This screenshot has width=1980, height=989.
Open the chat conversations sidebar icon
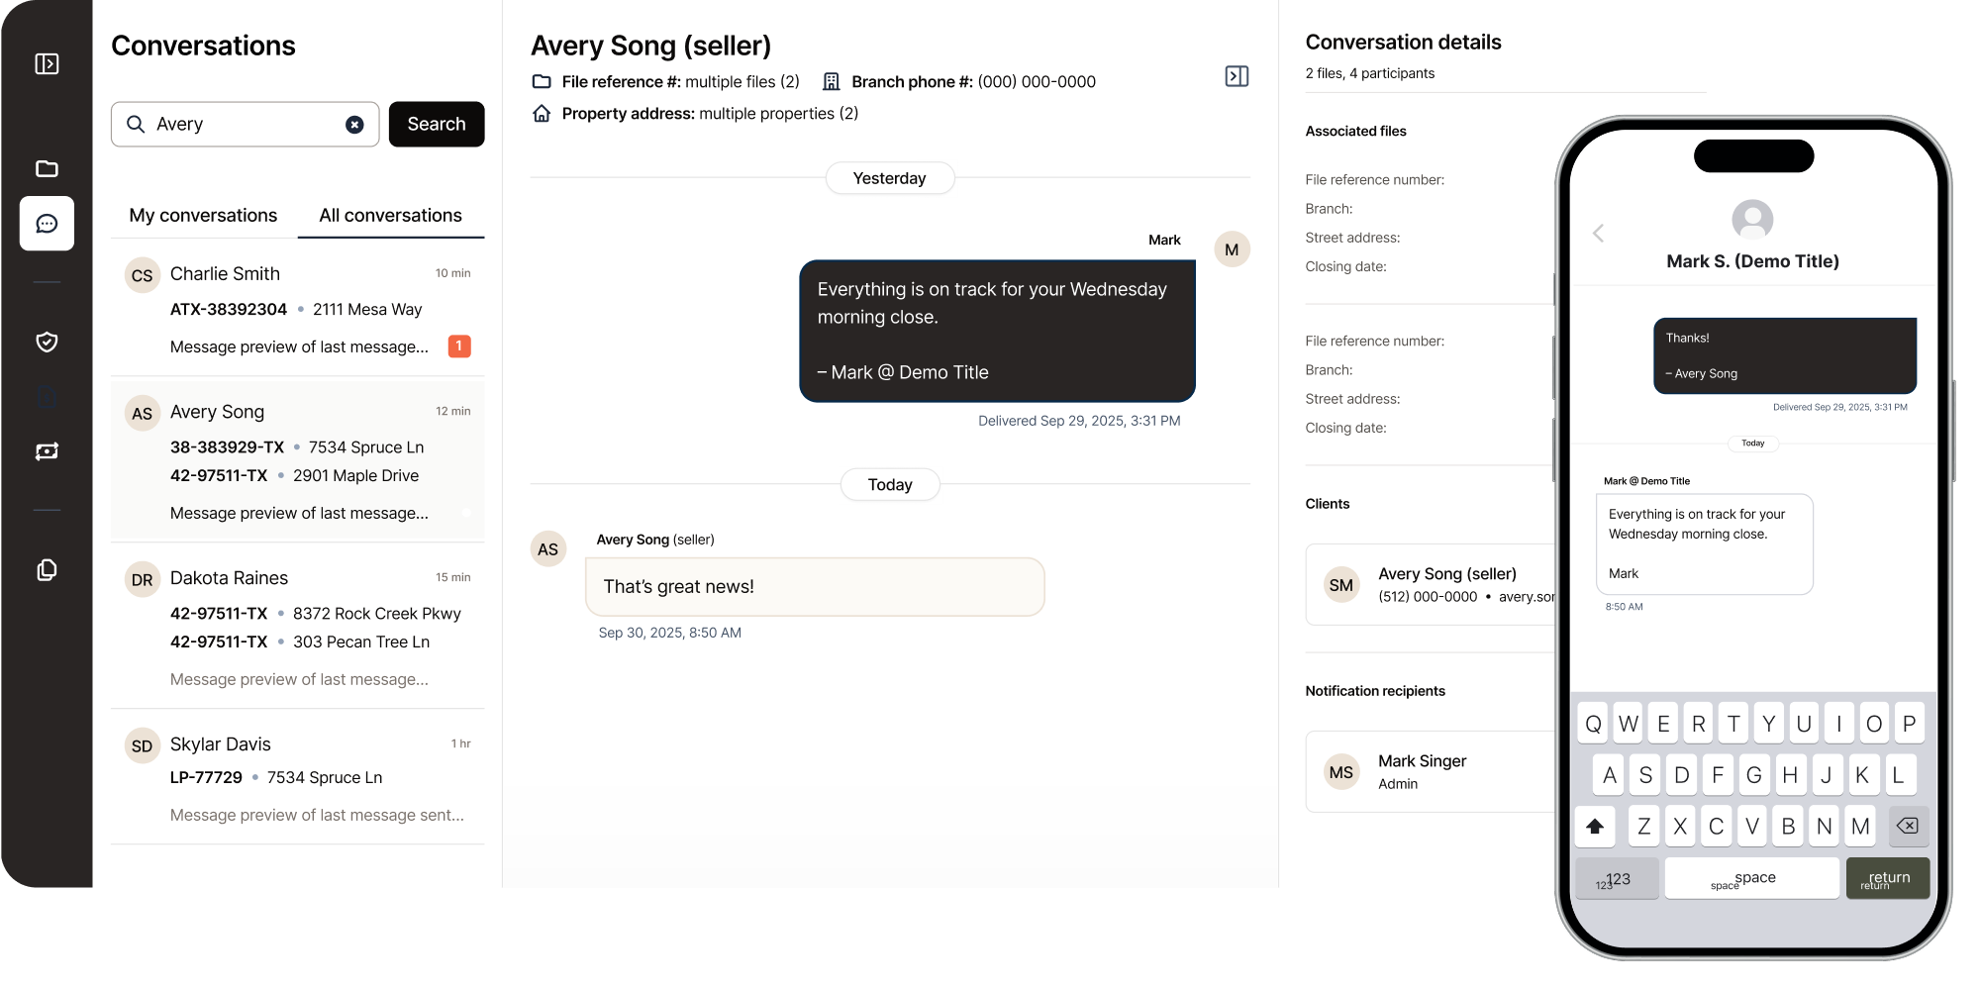tap(47, 224)
